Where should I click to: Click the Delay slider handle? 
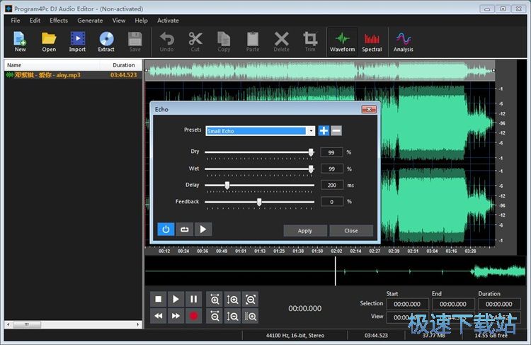point(227,185)
